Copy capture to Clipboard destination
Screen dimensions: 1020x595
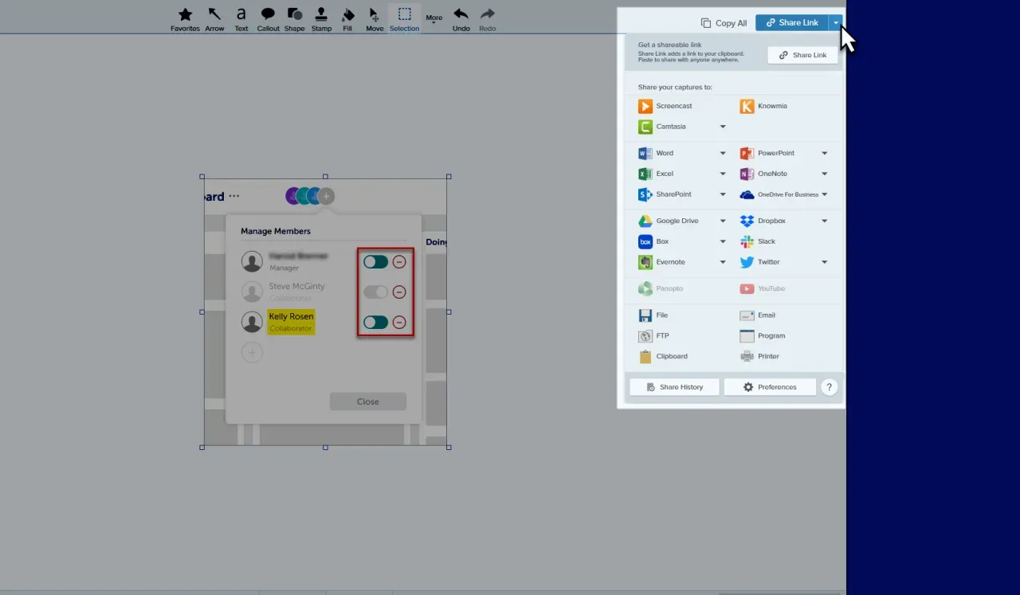663,356
